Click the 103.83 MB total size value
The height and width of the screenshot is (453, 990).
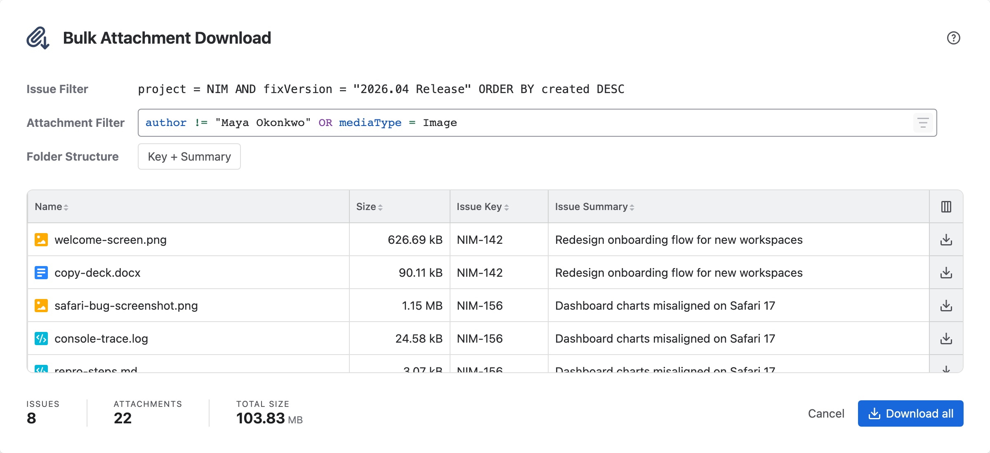269,418
